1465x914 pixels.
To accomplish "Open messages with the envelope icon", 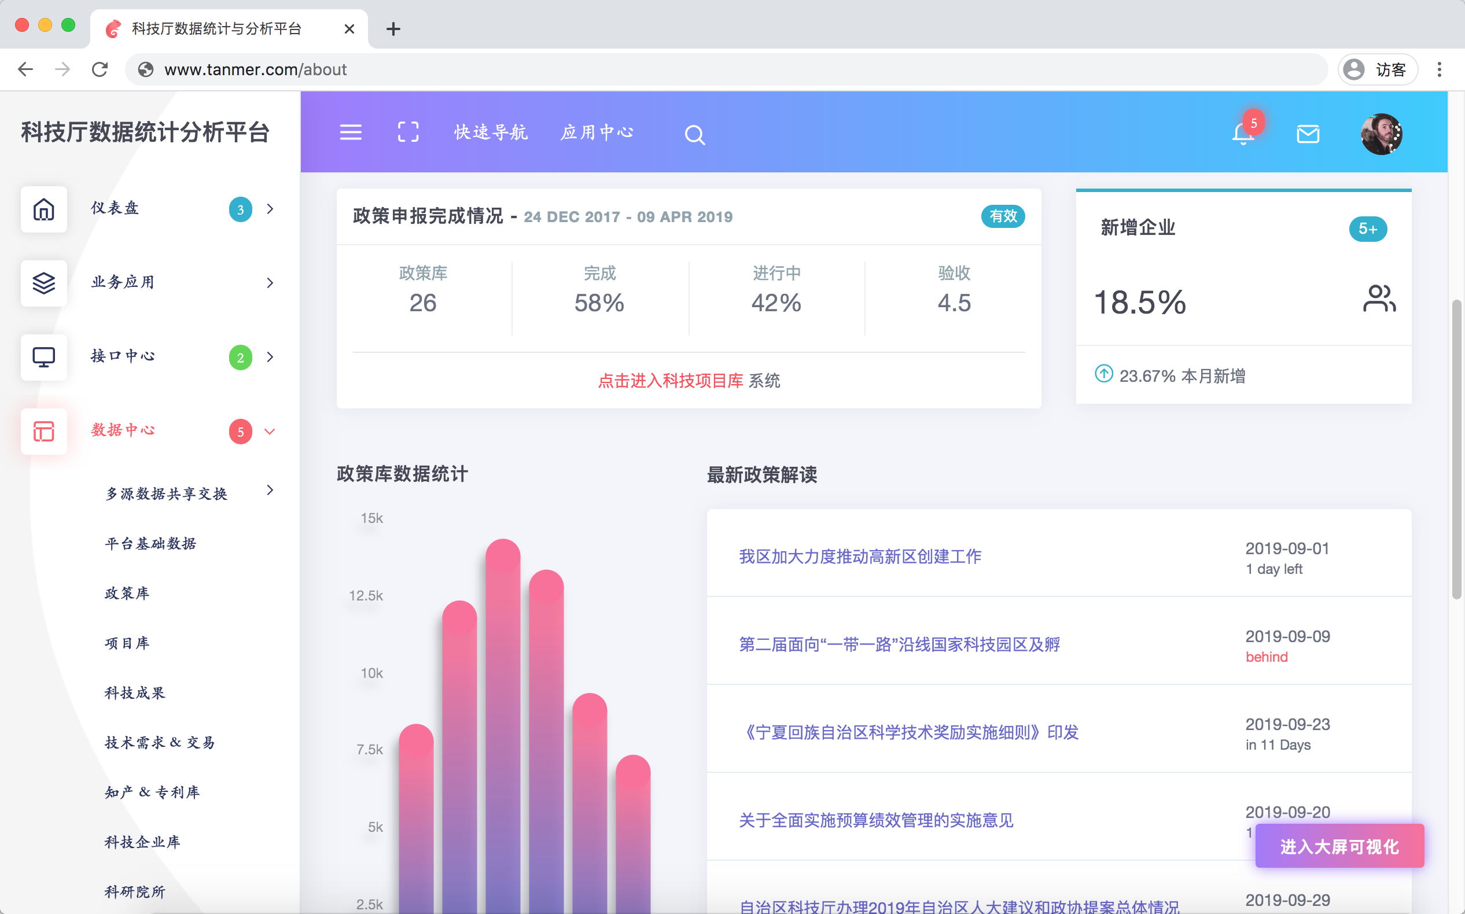I will [x=1308, y=134].
